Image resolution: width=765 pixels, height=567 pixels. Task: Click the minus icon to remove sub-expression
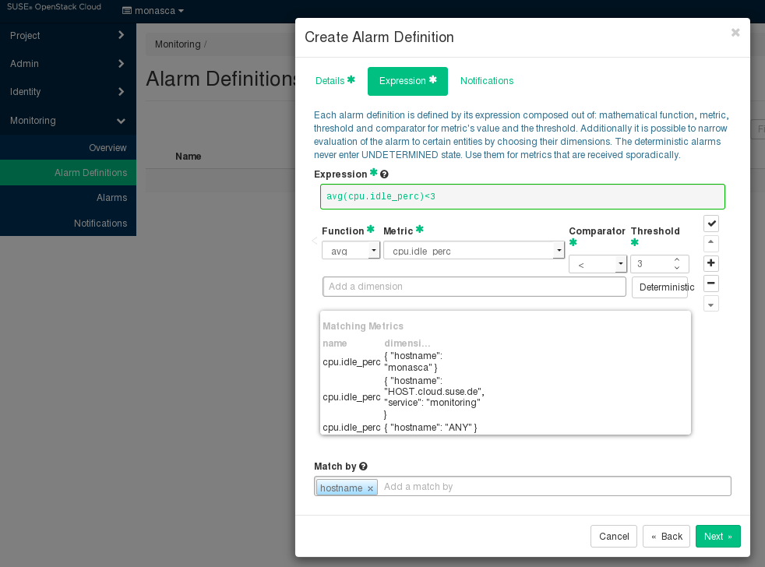[x=710, y=283]
